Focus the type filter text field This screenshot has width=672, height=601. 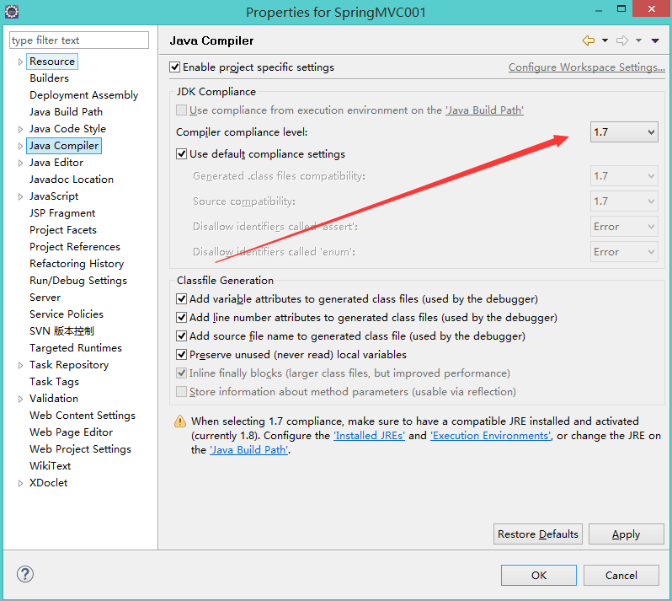coord(79,40)
